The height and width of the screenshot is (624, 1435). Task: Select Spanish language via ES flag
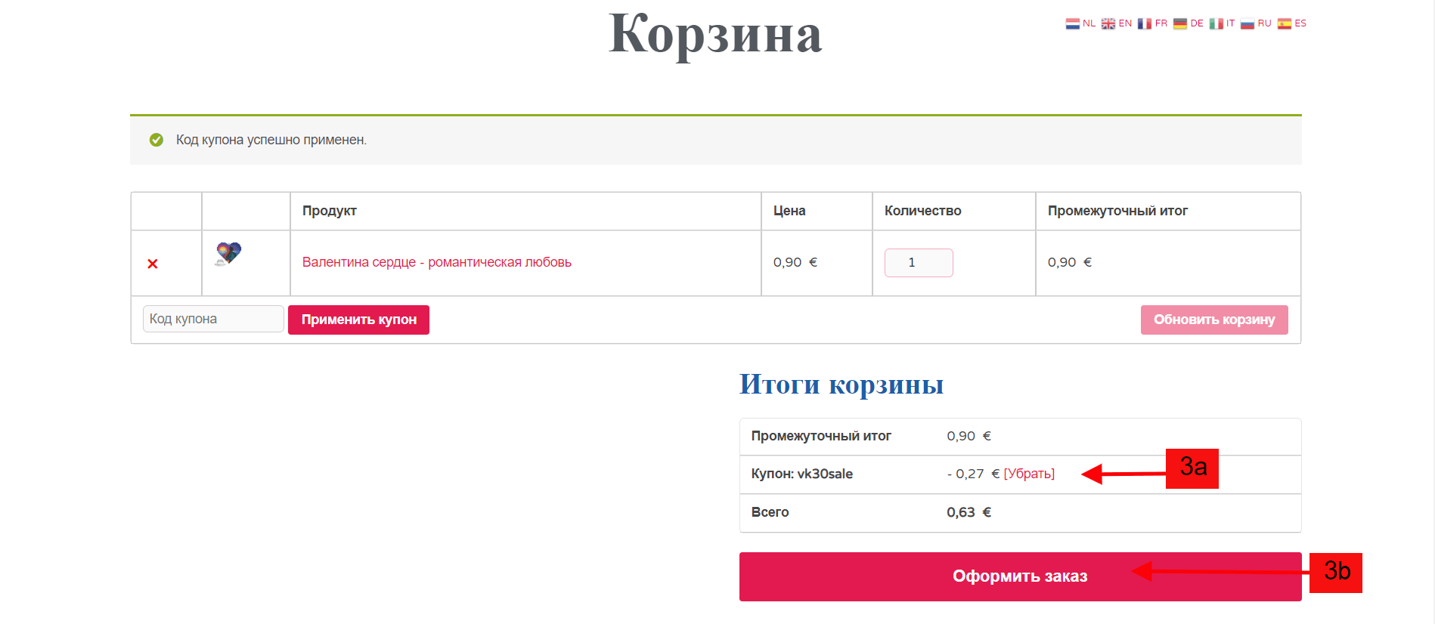point(1292,23)
